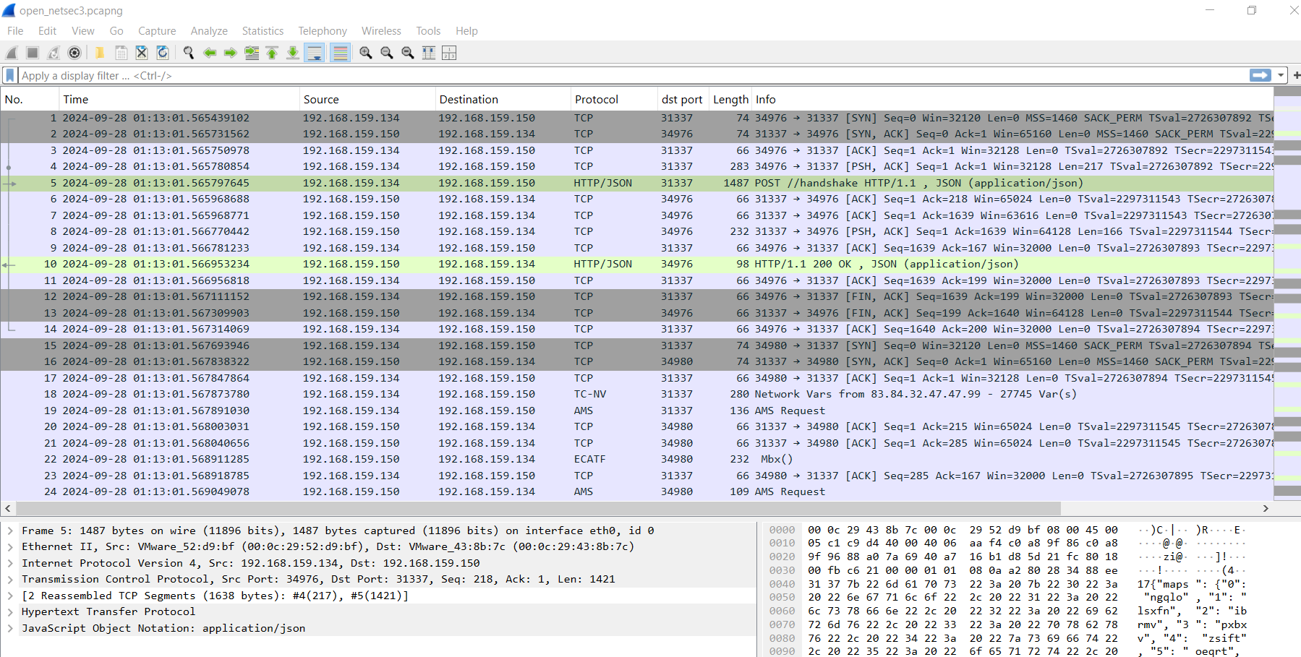Screen dimensions: 1301x657
Task: Zoom in packet text
Action: 366,53
